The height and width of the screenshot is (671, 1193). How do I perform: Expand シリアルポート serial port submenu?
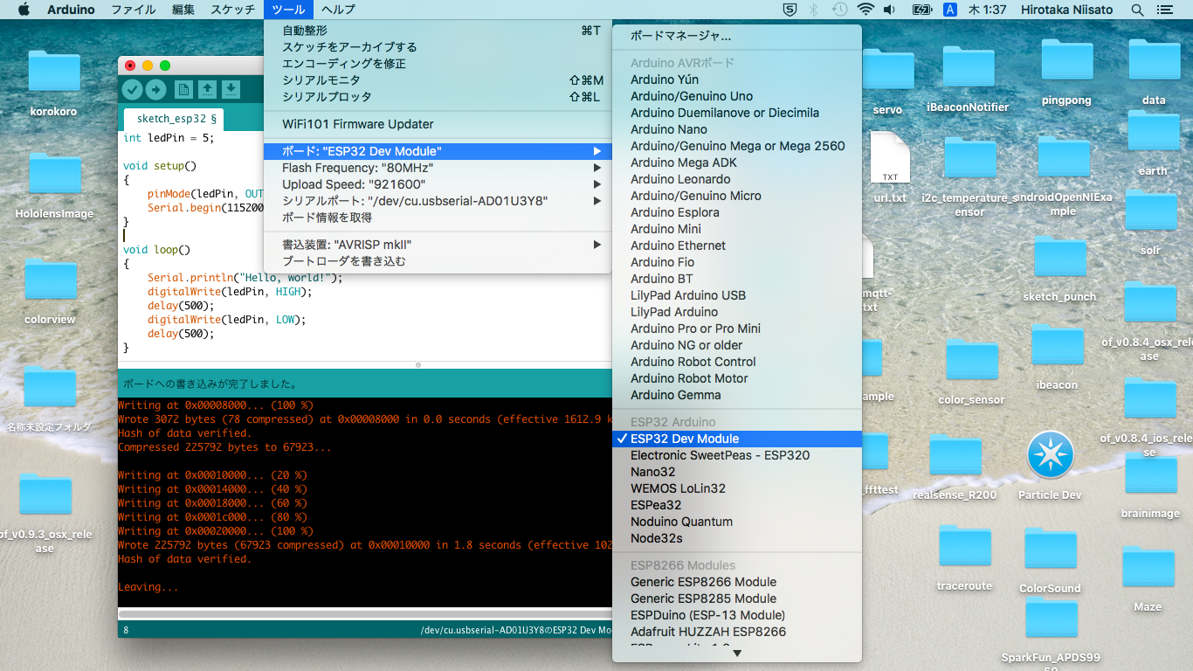[438, 201]
